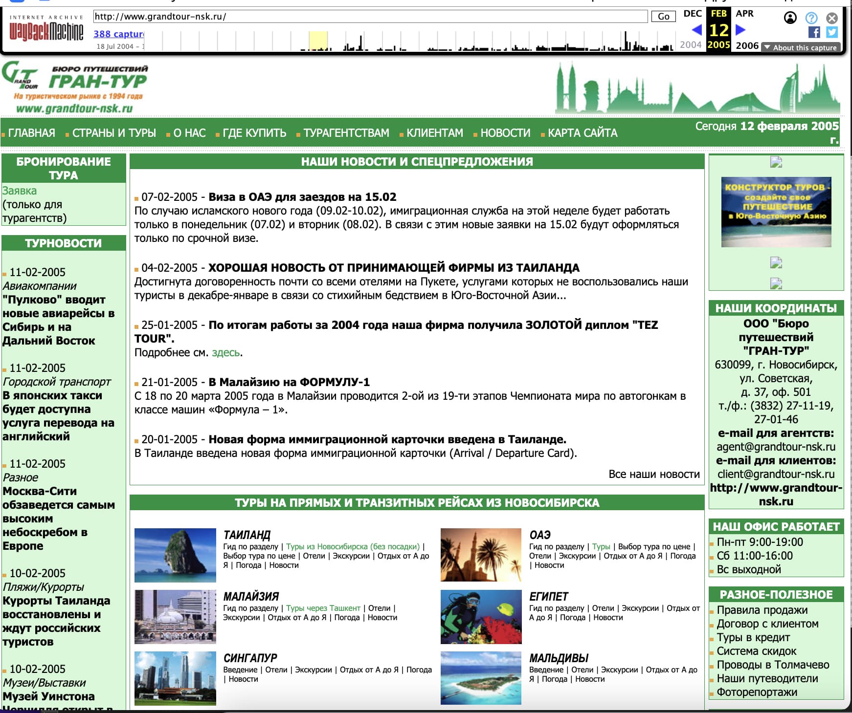Open Туры через Ташкент link

click(x=323, y=608)
